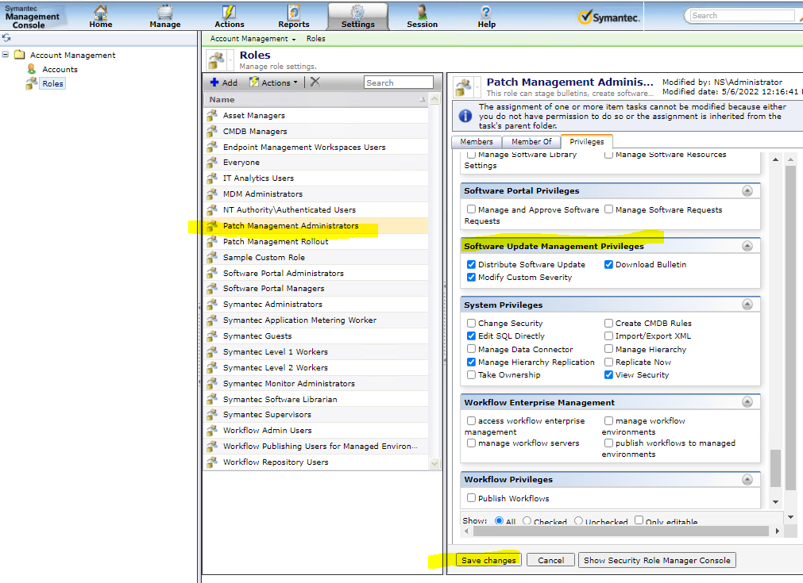Click the Session user icon
803x583 pixels.
pyautogui.click(x=422, y=13)
